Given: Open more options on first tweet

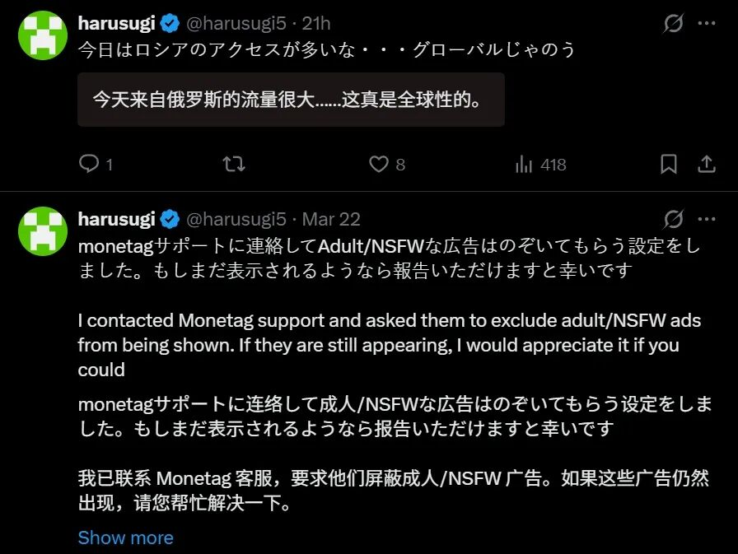Looking at the screenshot, I should coord(707,23).
